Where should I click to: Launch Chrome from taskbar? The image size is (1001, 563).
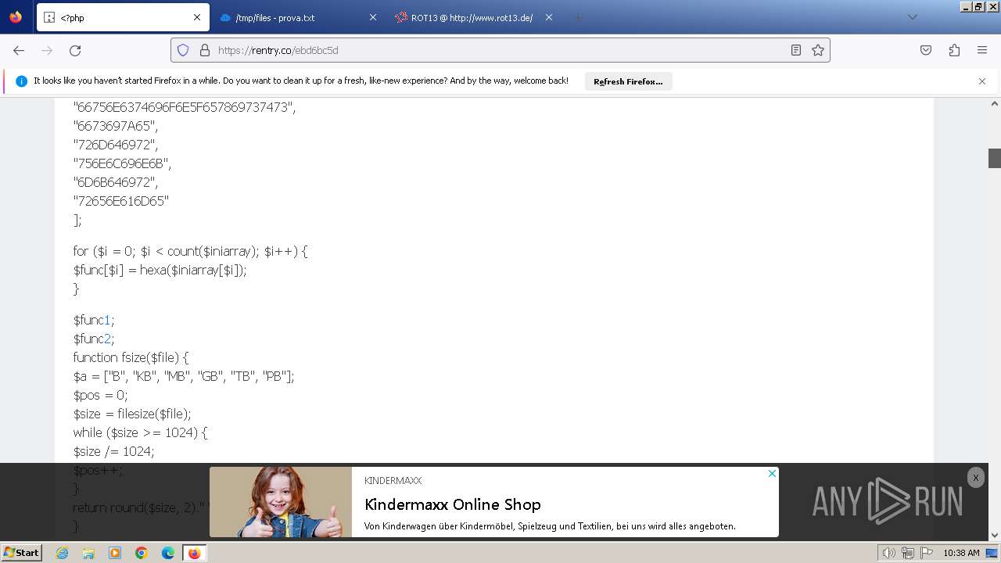142,553
